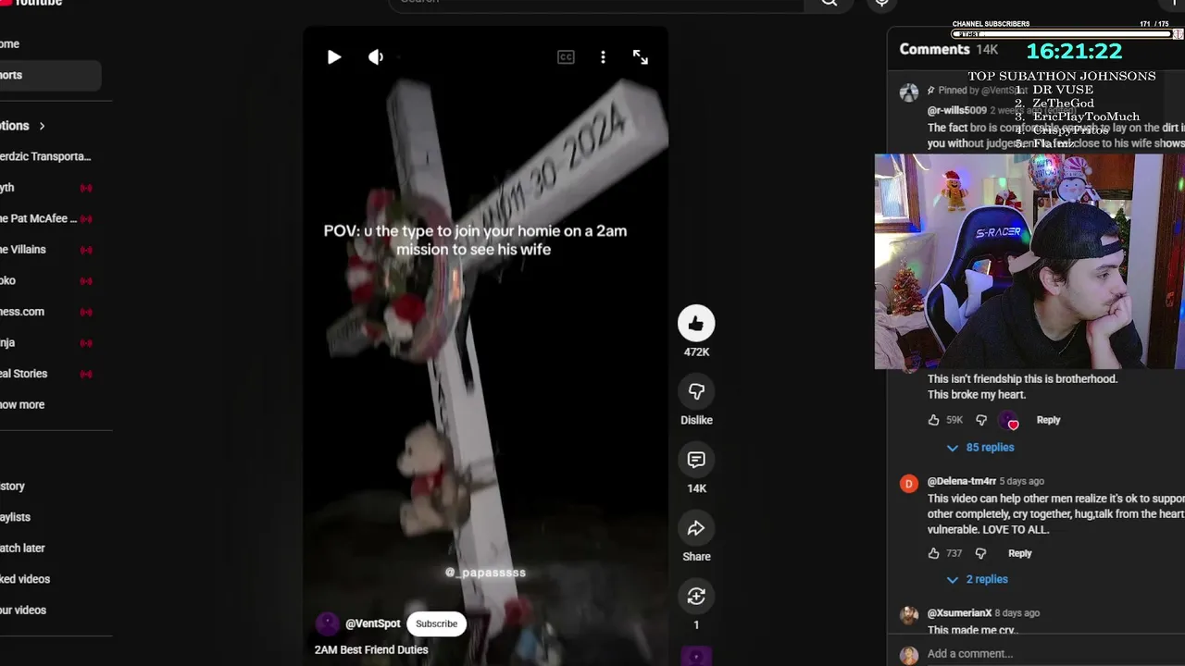Click the heart by creator icon on comment
1185x666 pixels.
(1009, 421)
